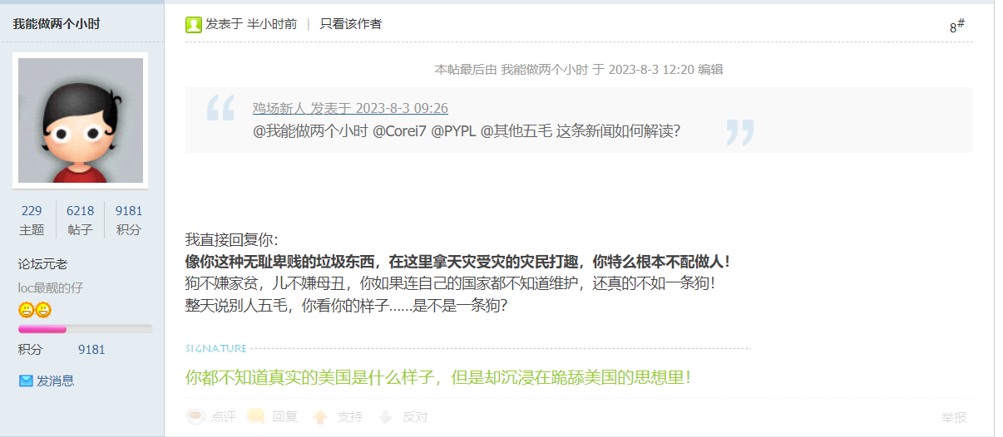This screenshot has height=437, width=1003.
Task: Click the 举报 report link
Action: [x=954, y=417]
